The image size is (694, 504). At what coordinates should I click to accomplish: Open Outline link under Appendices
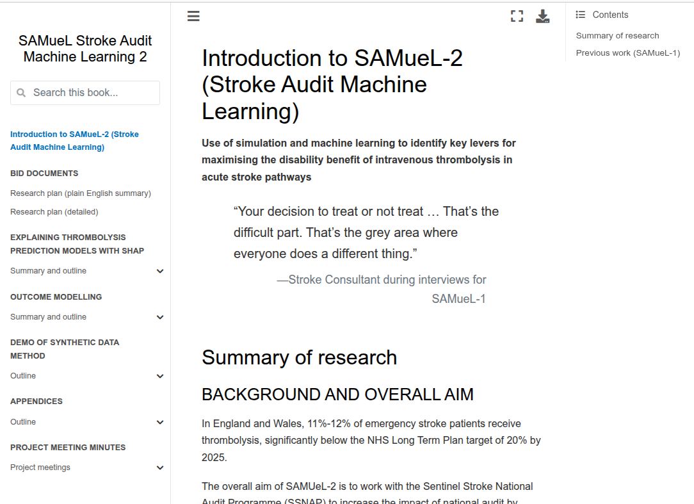pyautogui.click(x=23, y=422)
